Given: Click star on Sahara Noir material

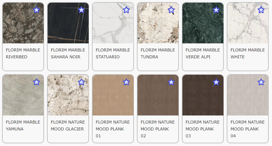Looking at the screenshot, I should (x=81, y=10).
